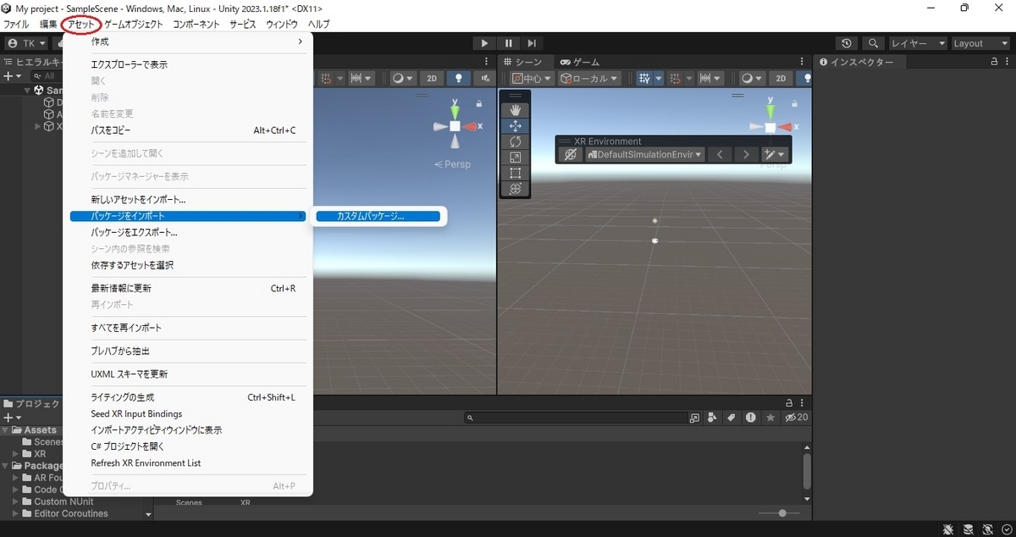Select the Hand tool in Scene view
This screenshot has width=1016, height=537.
(x=516, y=109)
